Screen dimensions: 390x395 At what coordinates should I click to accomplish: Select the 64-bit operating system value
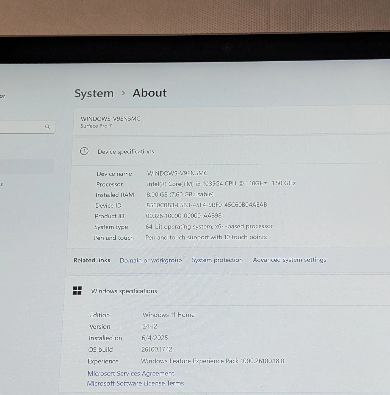[x=209, y=227]
